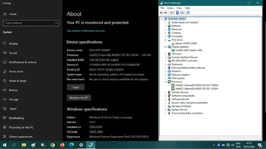Open File menu in Device Manager
Image resolution: width=266 pixels, height=149 pixels.
pyautogui.click(x=162, y=8)
